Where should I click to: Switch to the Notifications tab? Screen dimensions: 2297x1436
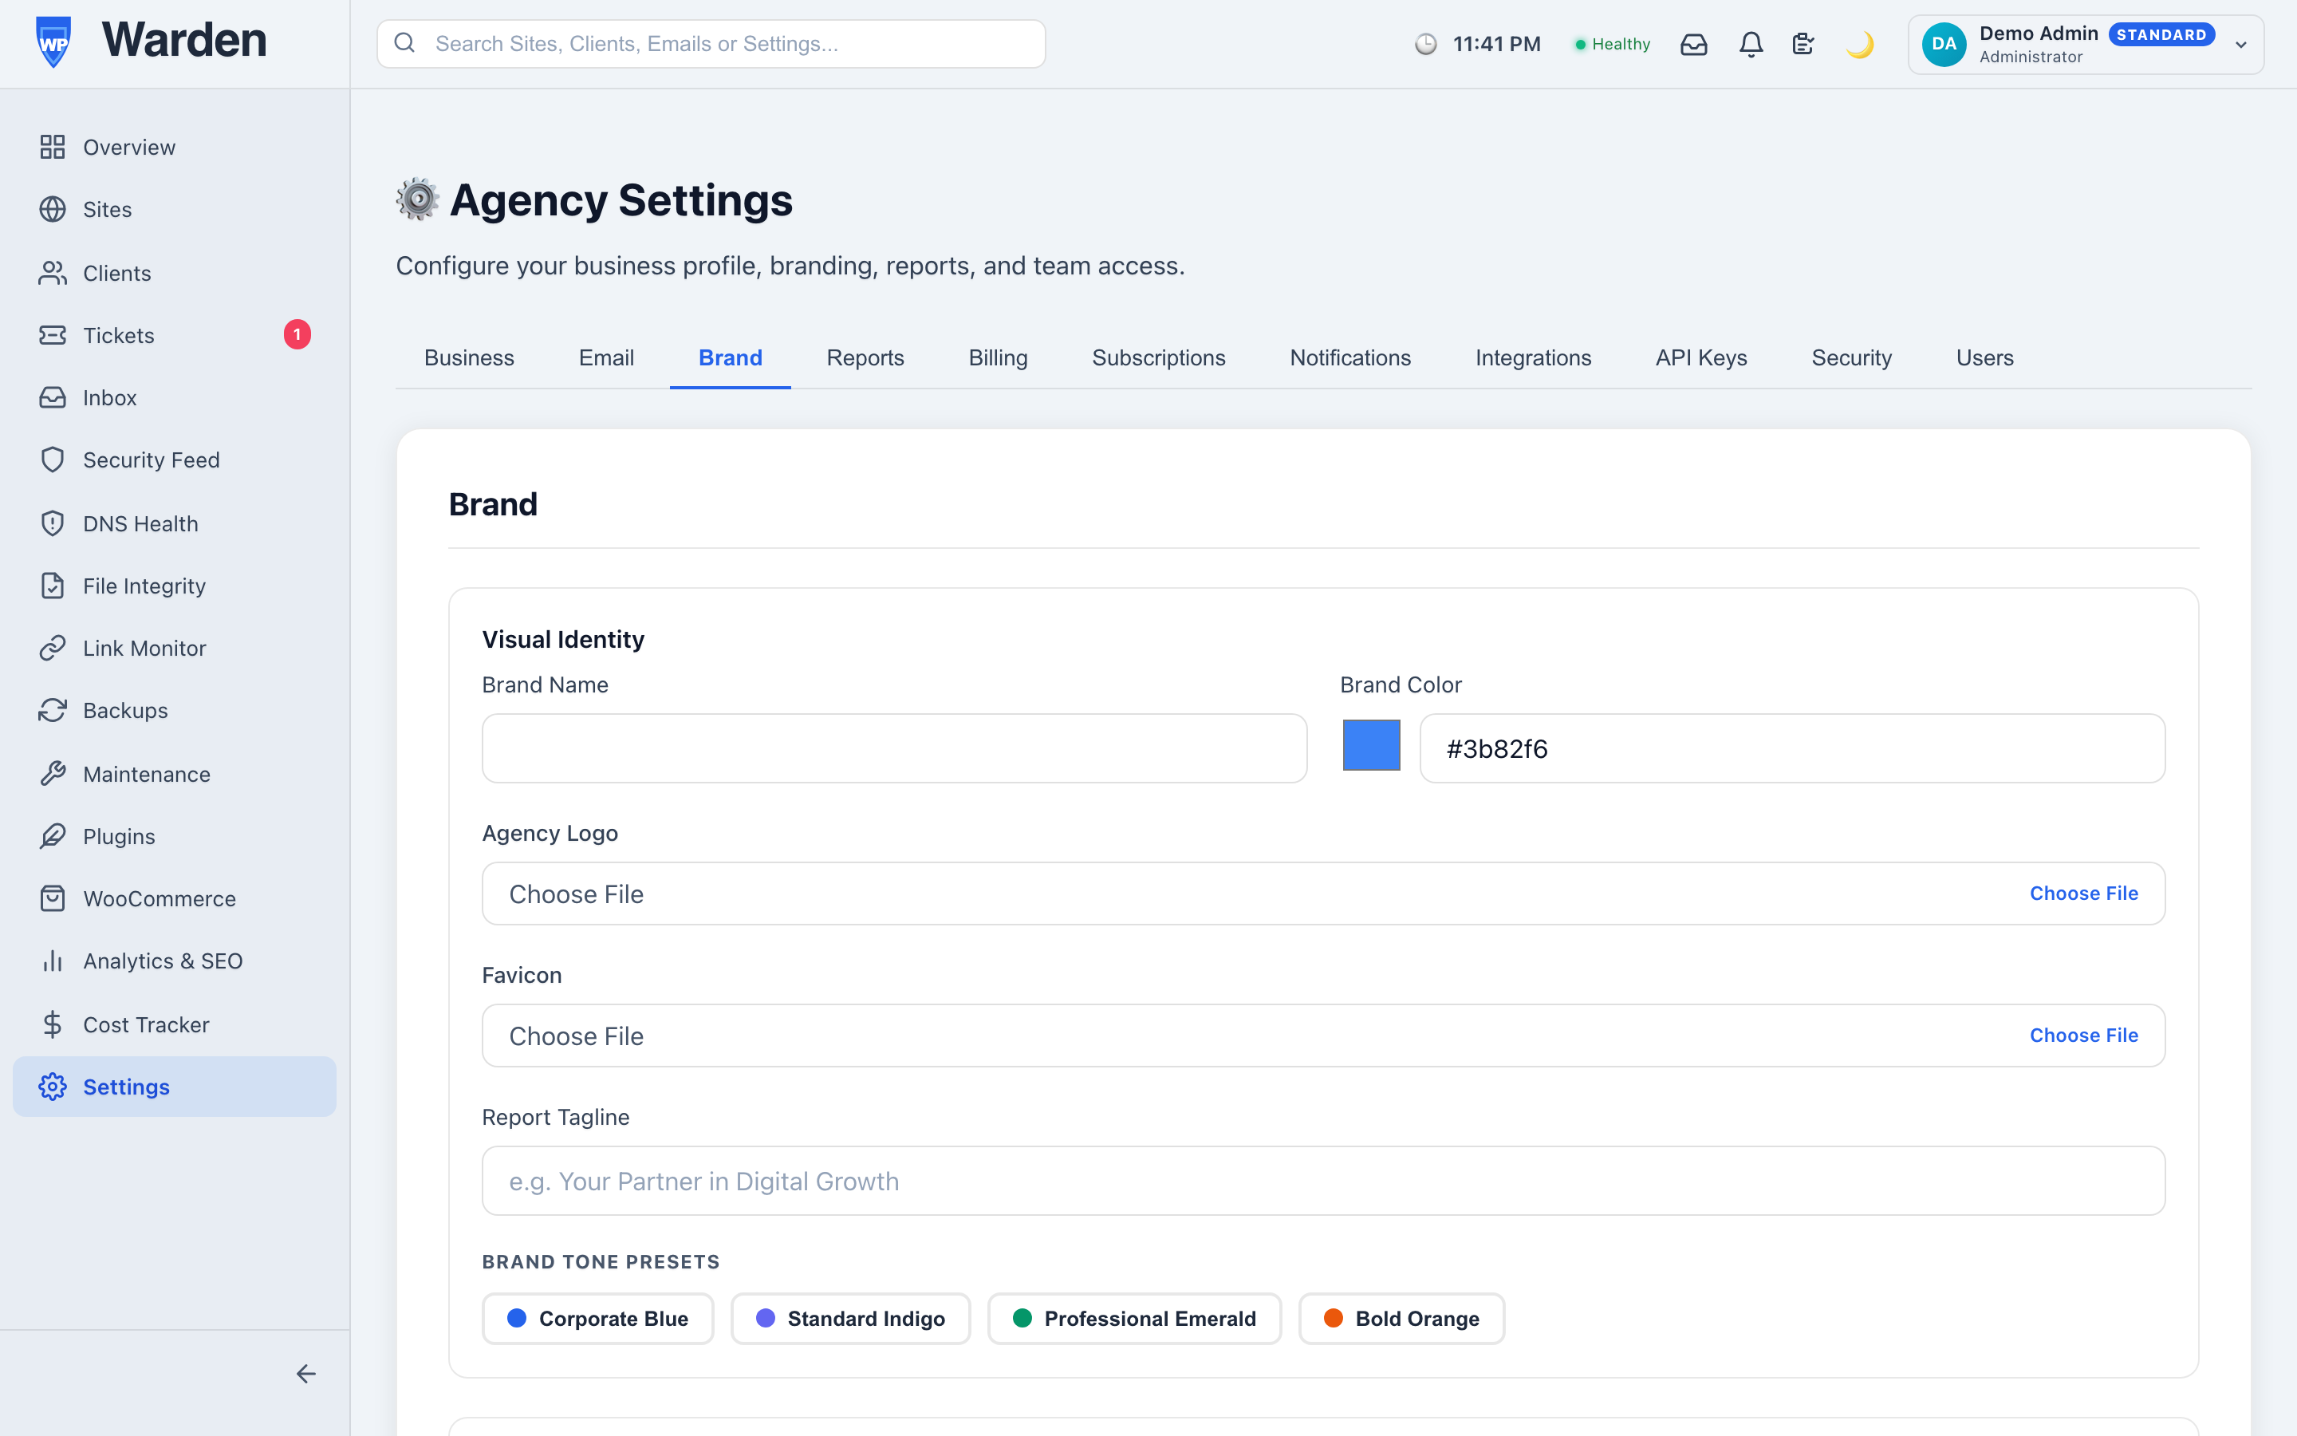point(1349,358)
